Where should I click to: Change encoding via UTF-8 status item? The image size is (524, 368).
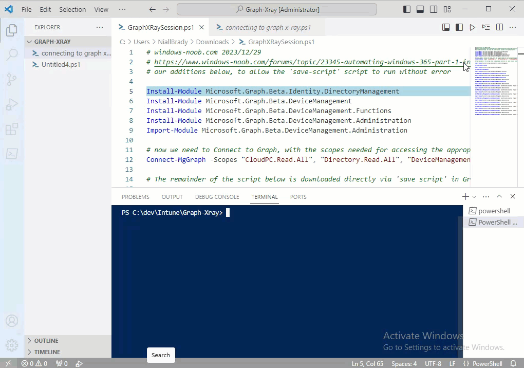pyautogui.click(x=433, y=363)
